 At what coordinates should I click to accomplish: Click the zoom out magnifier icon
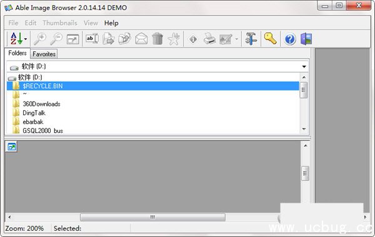tap(56, 39)
